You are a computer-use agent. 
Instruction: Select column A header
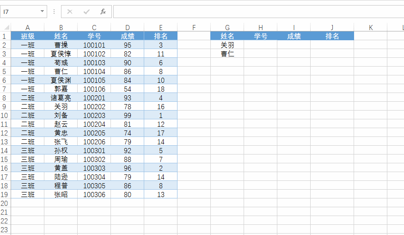[28, 27]
